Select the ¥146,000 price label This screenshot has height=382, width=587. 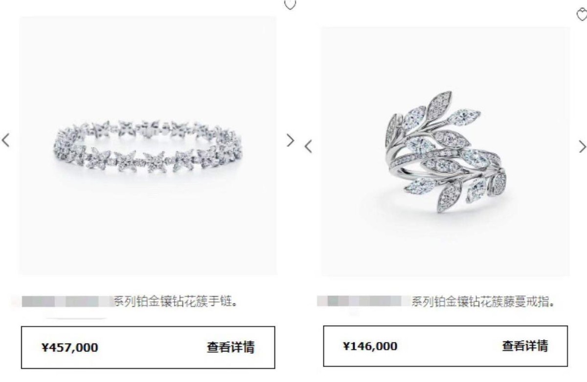pos(370,346)
